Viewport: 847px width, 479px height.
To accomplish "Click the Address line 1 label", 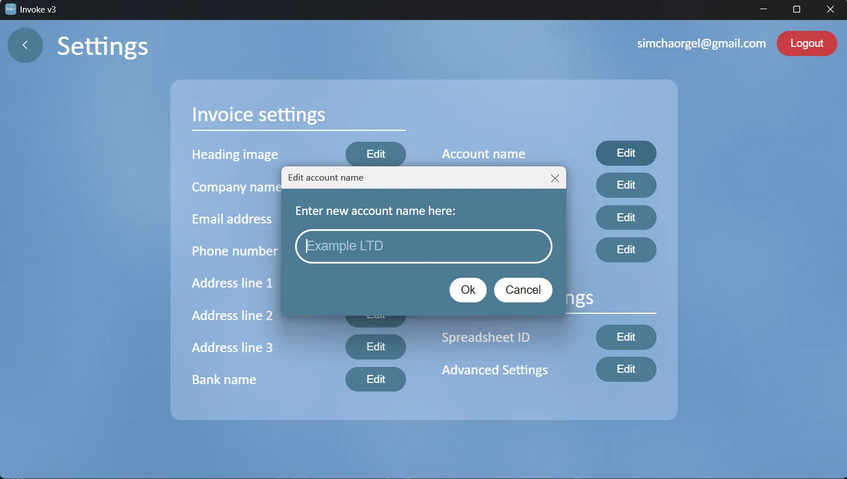I will (x=232, y=283).
